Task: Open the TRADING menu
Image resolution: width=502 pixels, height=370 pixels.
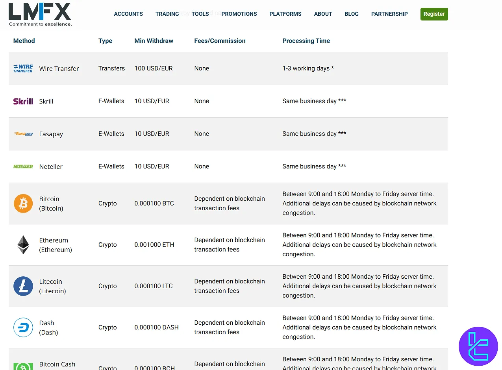Action: (x=167, y=14)
